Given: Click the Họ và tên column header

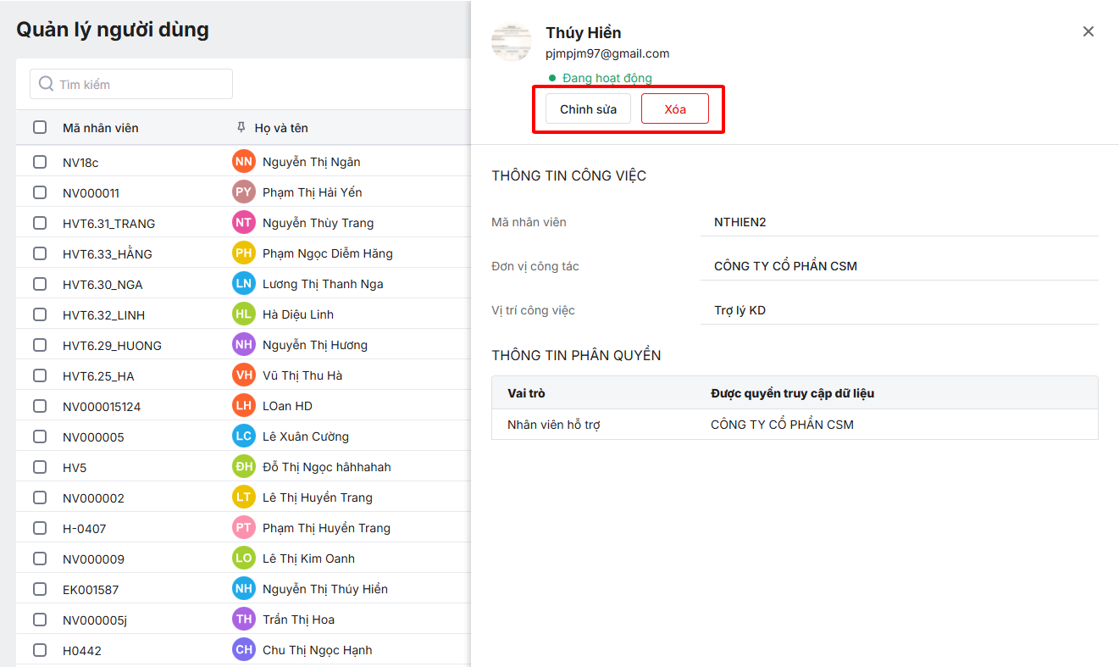Looking at the screenshot, I should pos(281,128).
